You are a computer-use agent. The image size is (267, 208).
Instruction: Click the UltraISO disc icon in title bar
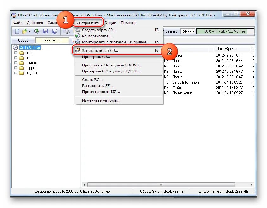[x=14, y=15]
